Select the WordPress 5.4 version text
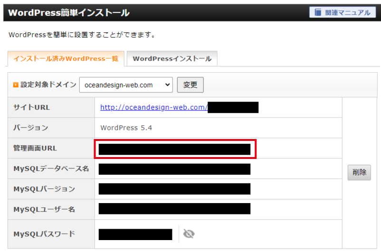The width and height of the screenshot is (381, 251). [x=126, y=128]
